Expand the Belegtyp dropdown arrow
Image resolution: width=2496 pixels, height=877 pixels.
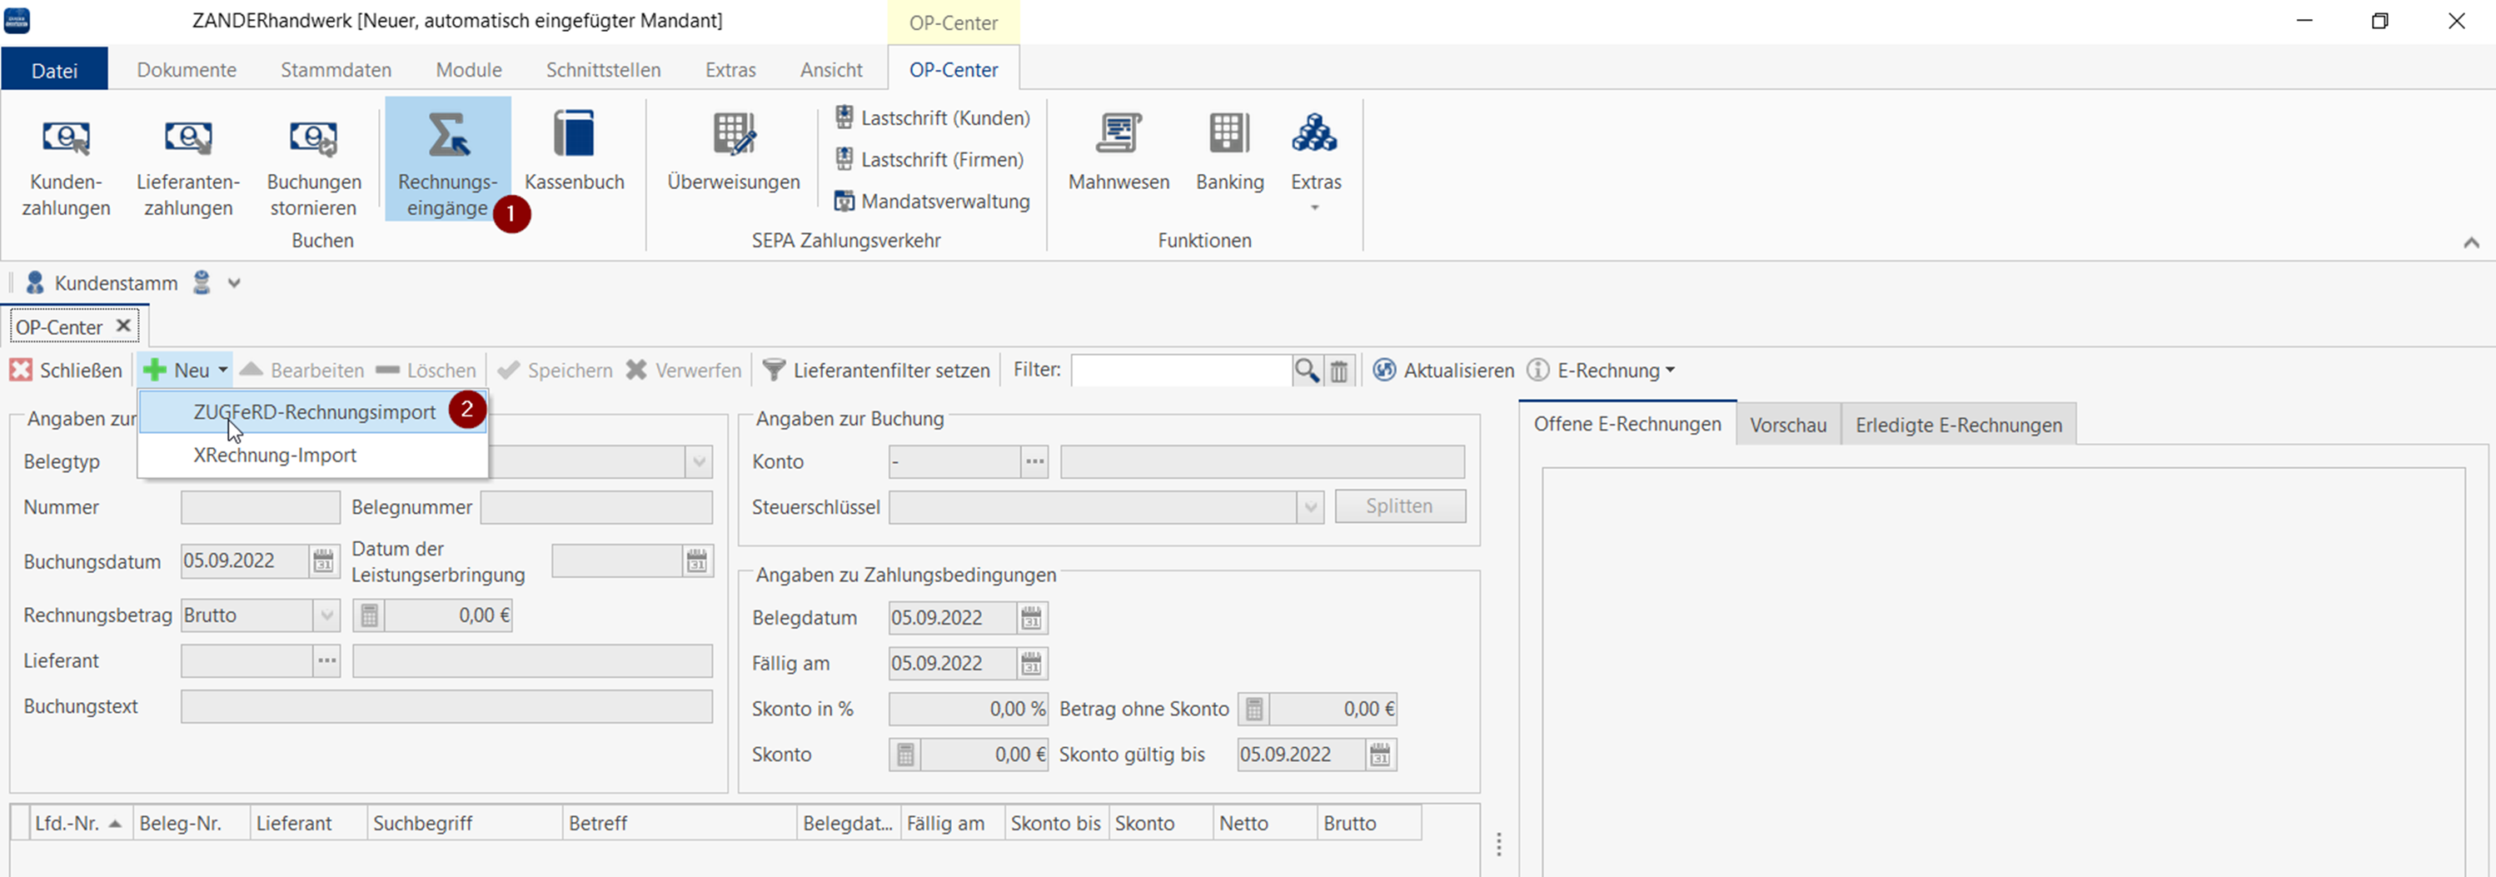699,461
